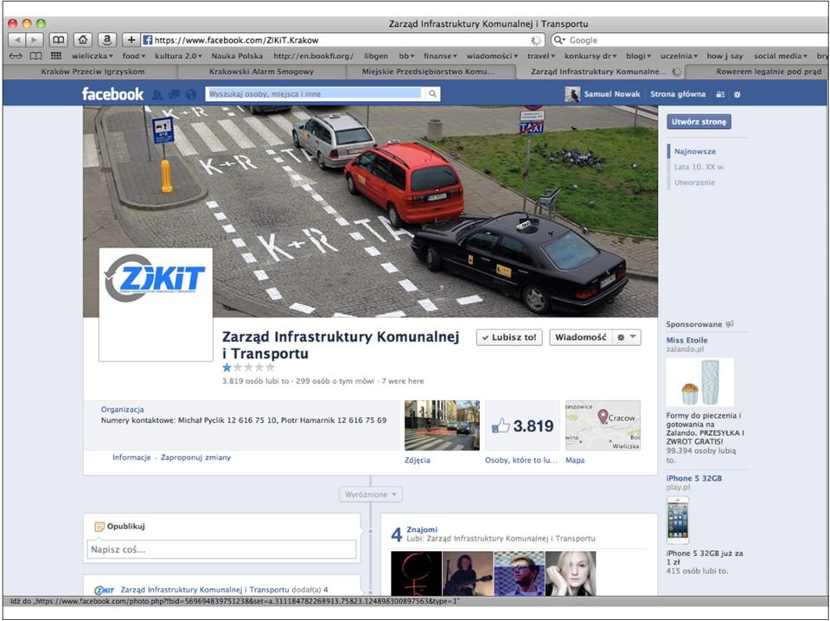Image resolution: width=830 pixels, height=621 pixels.
Task: Click the plus add bookmark button
Action: (131, 40)
